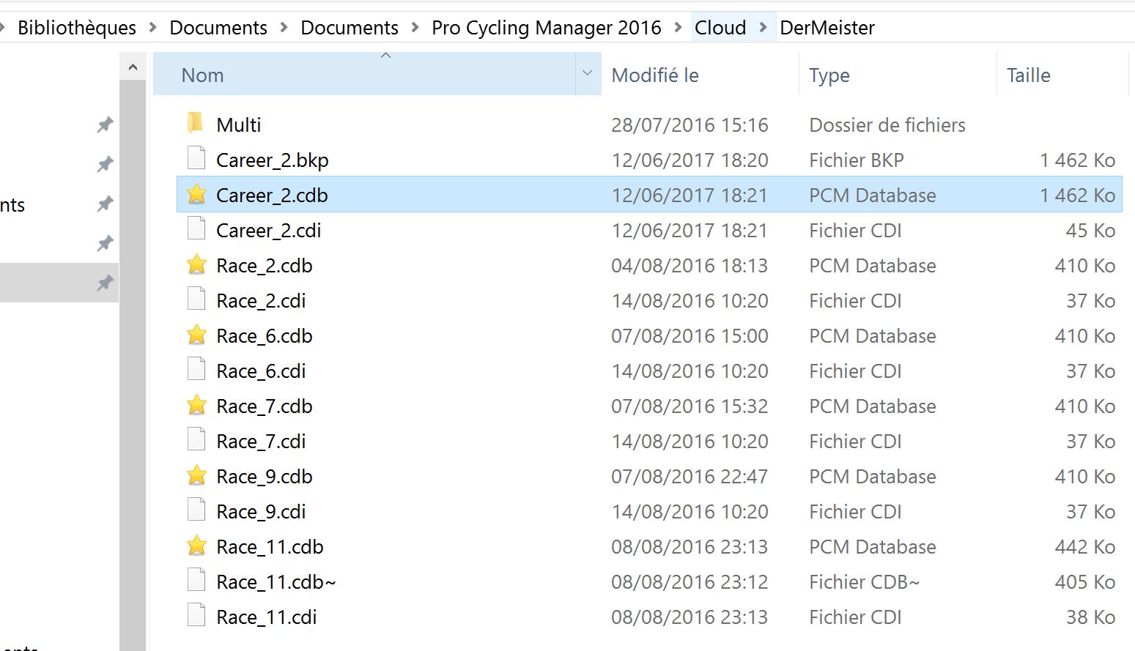Sort files by Taille column header
1135x651 pixels.
1028,75
